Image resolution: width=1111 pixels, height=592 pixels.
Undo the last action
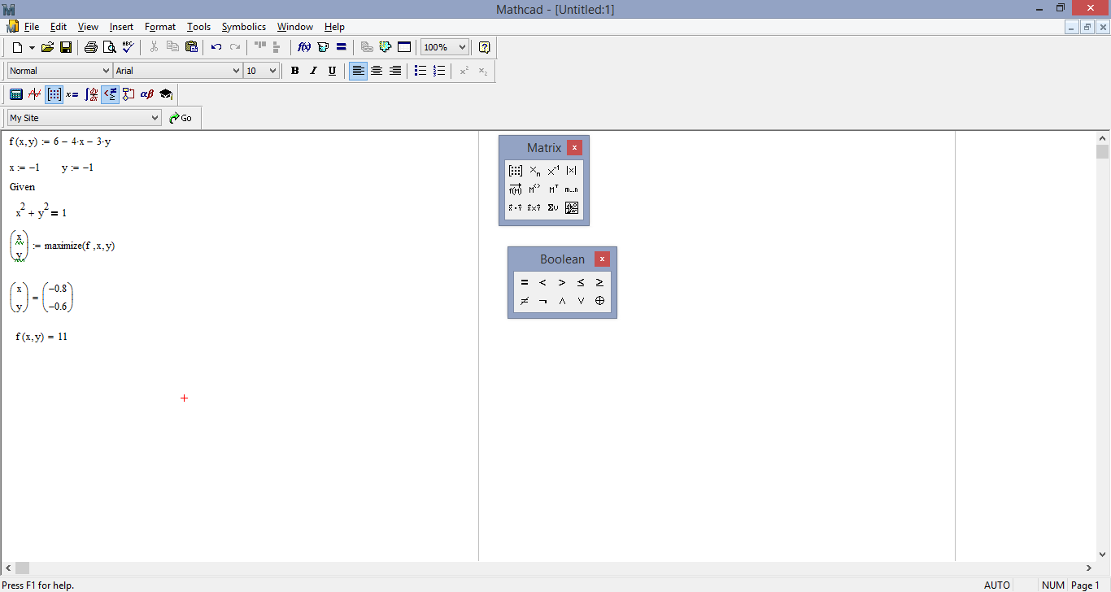[216, 47]
